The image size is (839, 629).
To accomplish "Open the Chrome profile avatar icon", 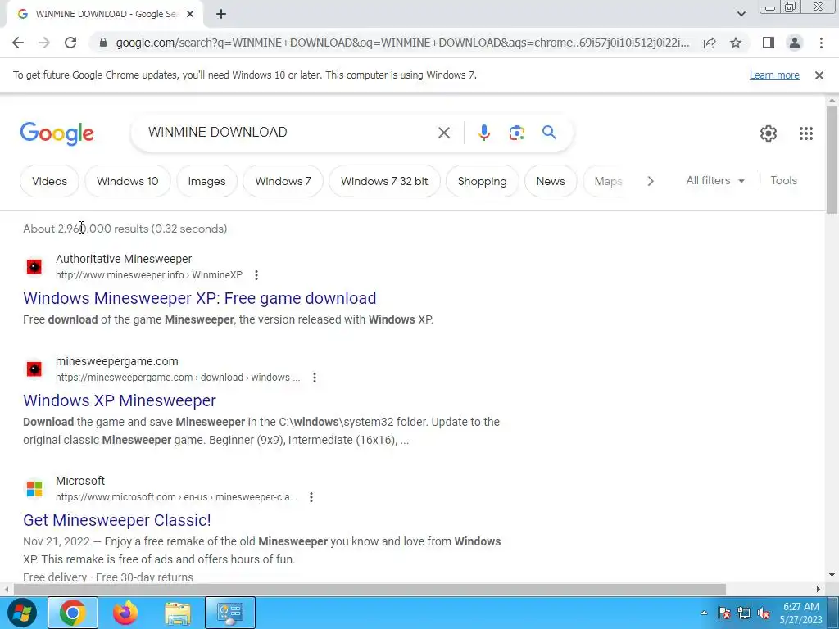I will pyautogui.click(x=795, y=43).
